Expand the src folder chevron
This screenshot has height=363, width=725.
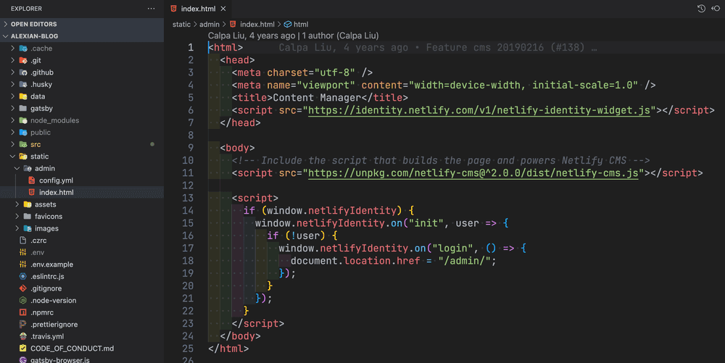[x=13, y=144]
